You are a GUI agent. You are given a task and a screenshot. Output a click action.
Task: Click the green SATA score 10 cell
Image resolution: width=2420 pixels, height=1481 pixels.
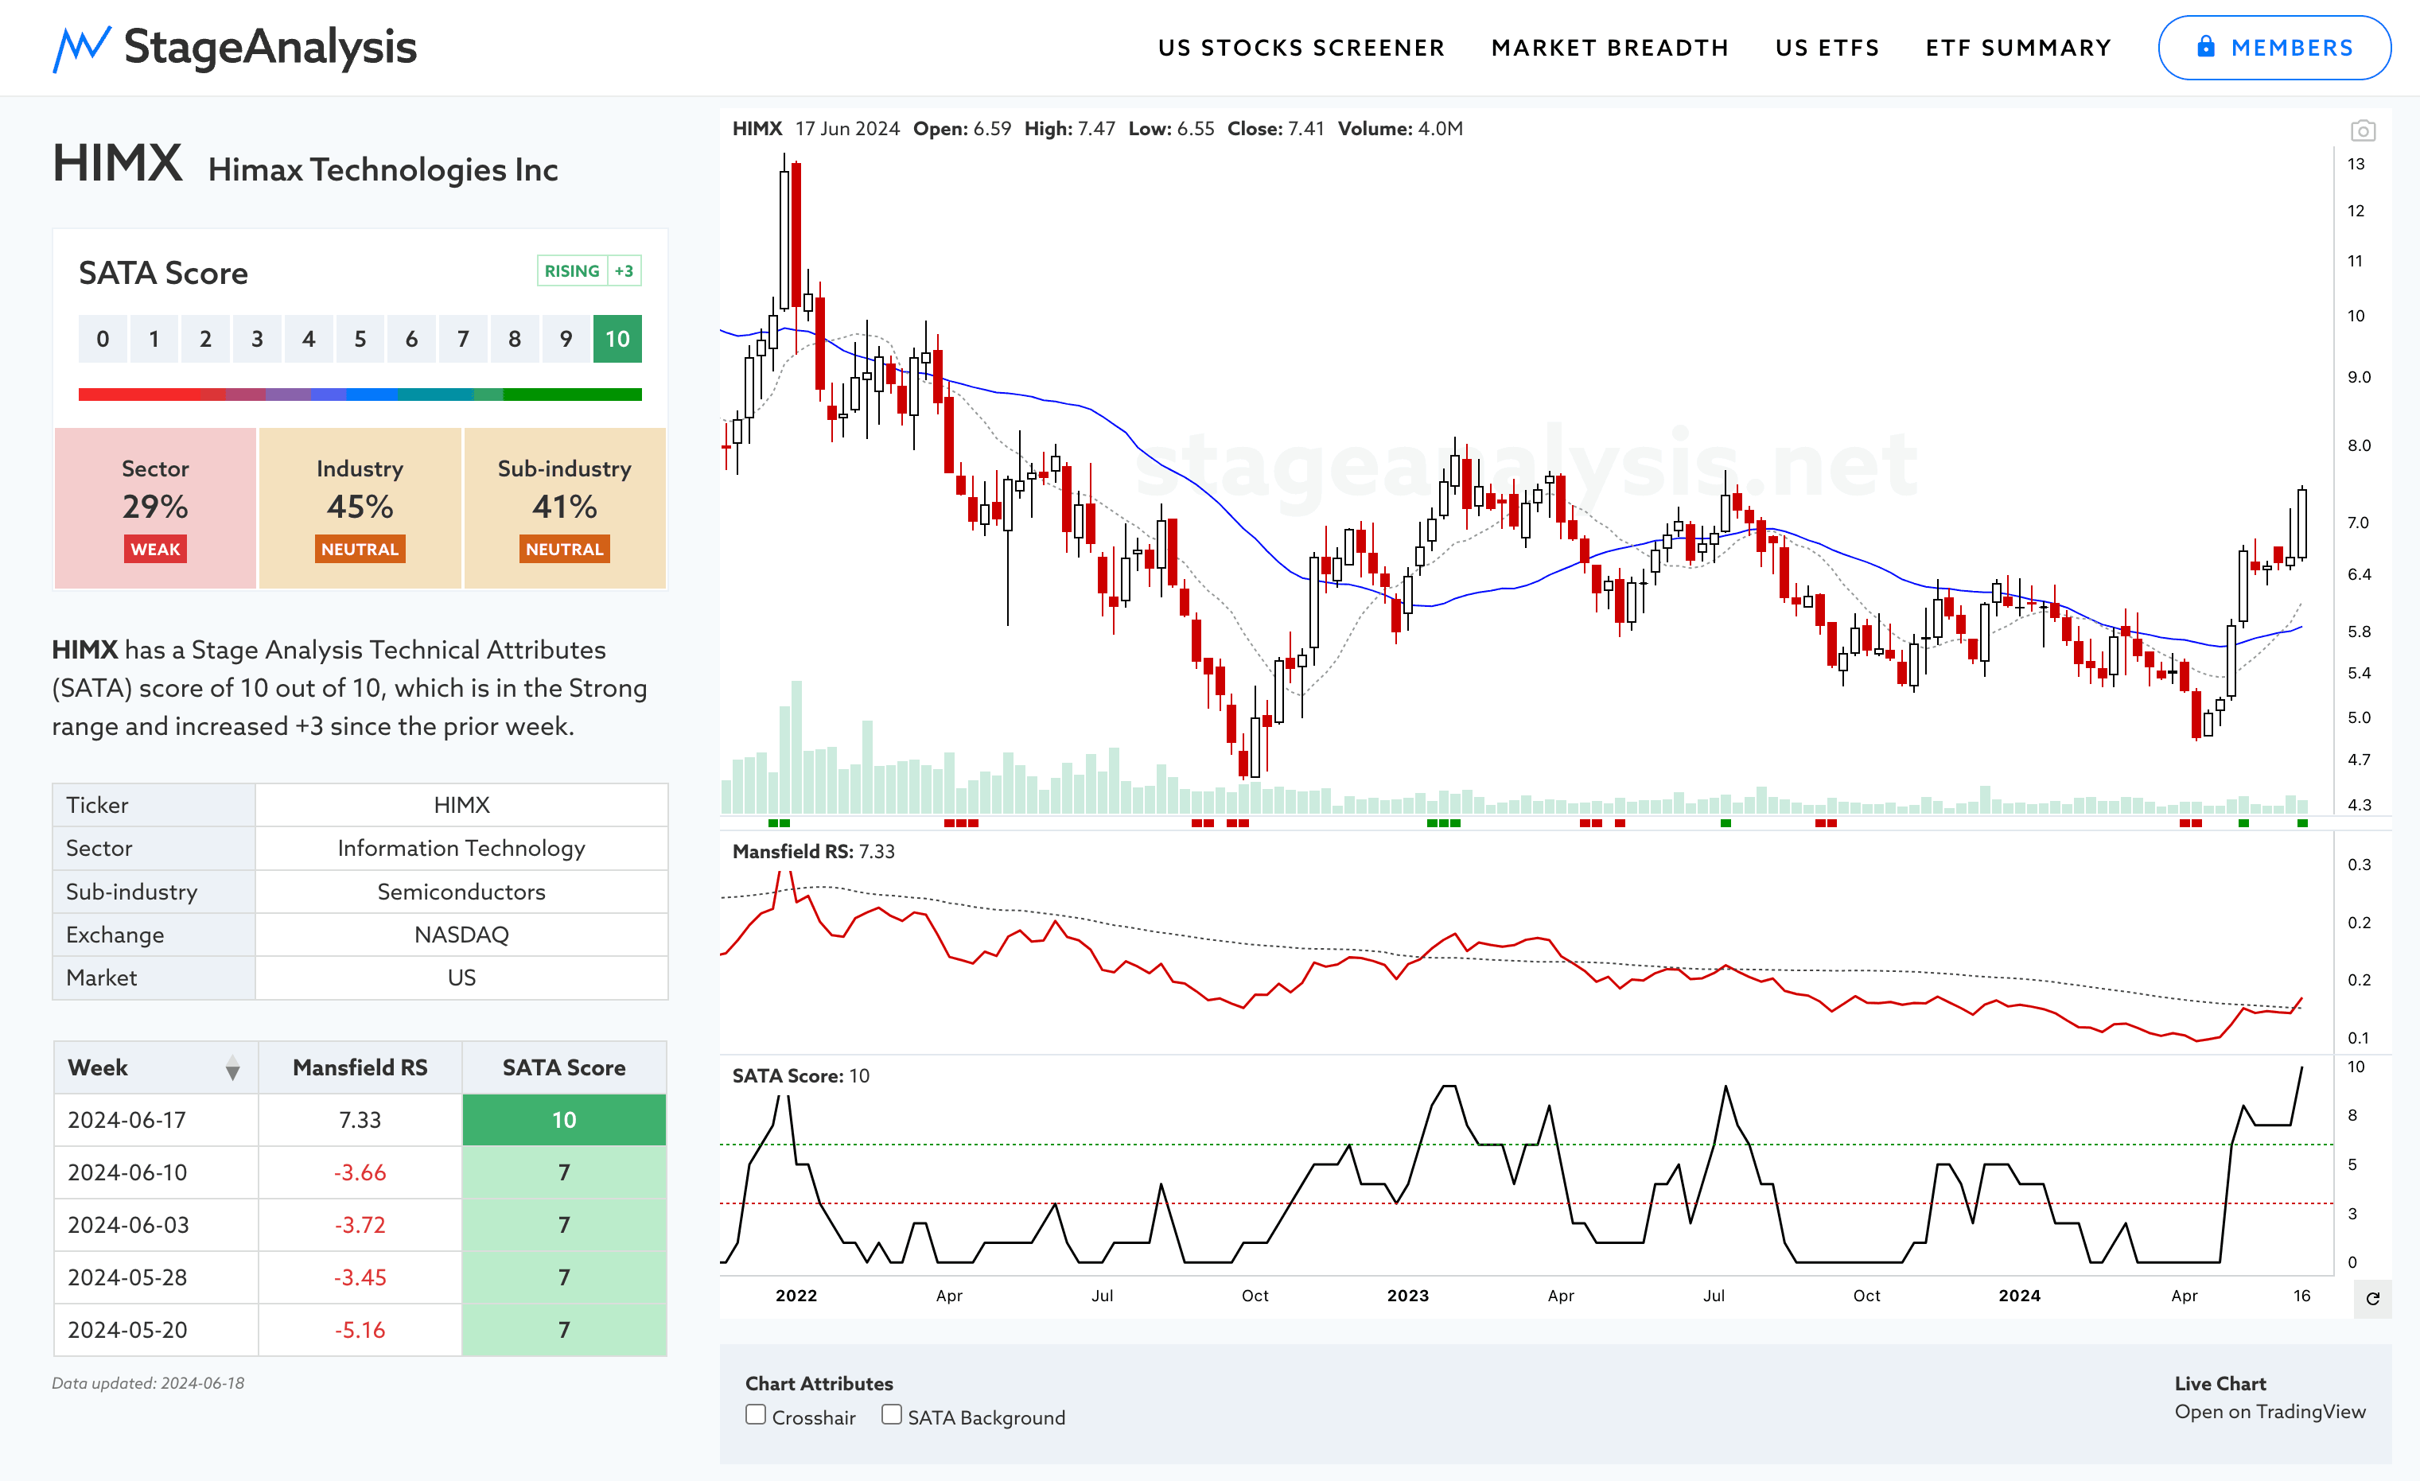pyautogui.click(x=564, y=1120)
